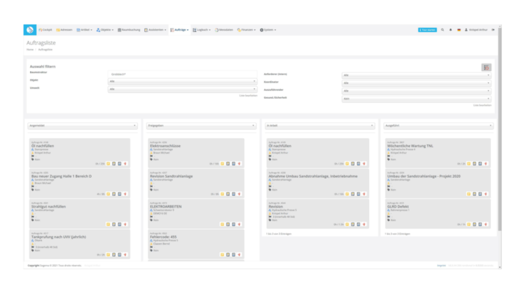Open the Objekt filter dropdown
Viewport: 525px width, 295px height.
183,81
